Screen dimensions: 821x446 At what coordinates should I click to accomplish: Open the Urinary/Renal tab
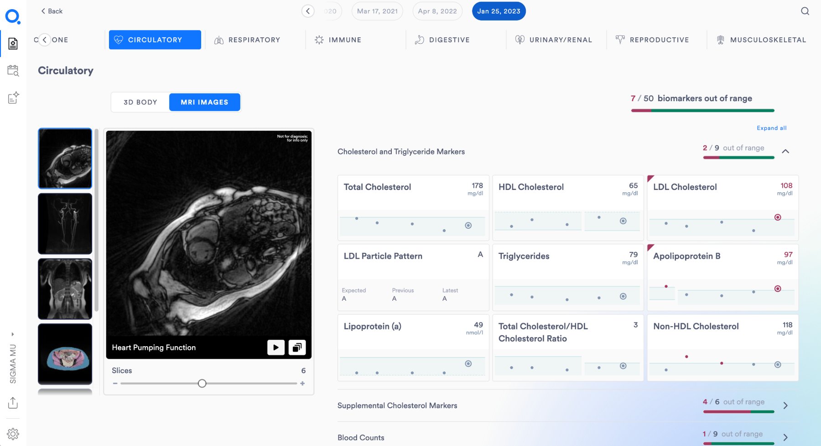click(554, 40)
